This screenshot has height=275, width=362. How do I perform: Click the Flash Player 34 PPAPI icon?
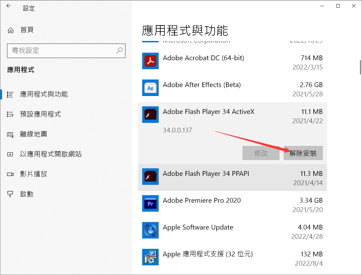pos(150,177)
